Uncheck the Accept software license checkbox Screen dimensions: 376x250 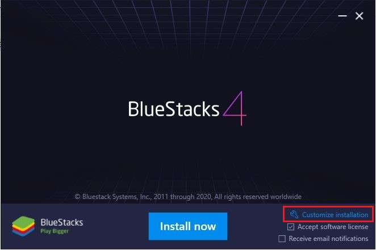click(291, 227)
